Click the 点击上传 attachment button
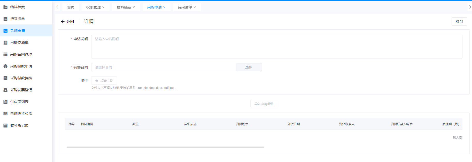Image resolution: width=472 pixels, height=162 pixels. (104, 80)
